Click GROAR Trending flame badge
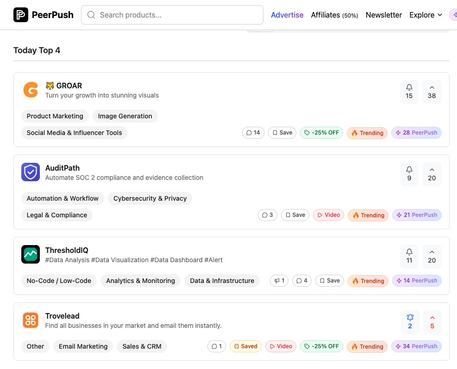This screenshot has width=457, height=369. (x=367, y=133)
